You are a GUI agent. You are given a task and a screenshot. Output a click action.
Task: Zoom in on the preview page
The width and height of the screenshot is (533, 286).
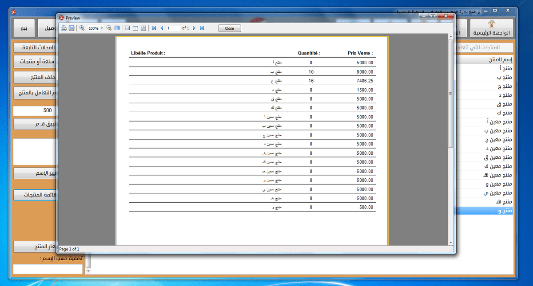82,28
